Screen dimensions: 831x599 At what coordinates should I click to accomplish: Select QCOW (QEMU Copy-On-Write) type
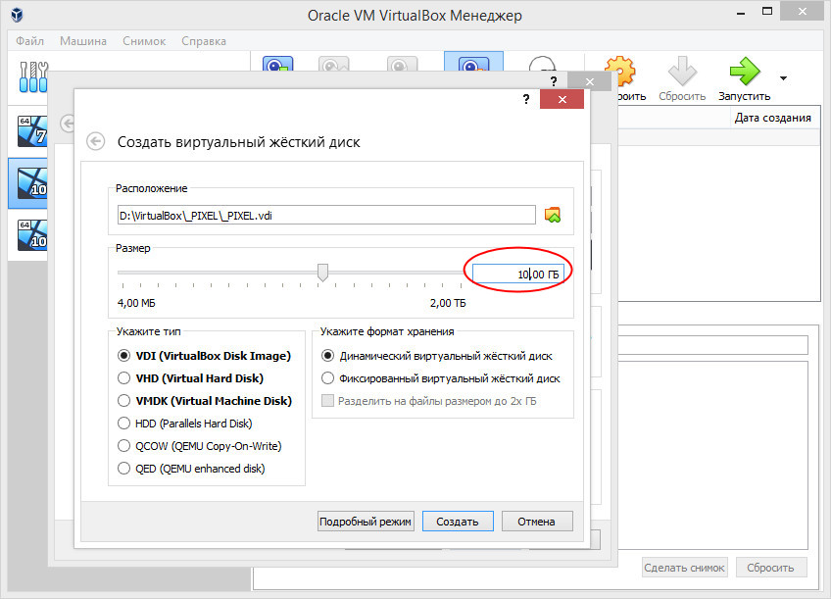[200, 446]
